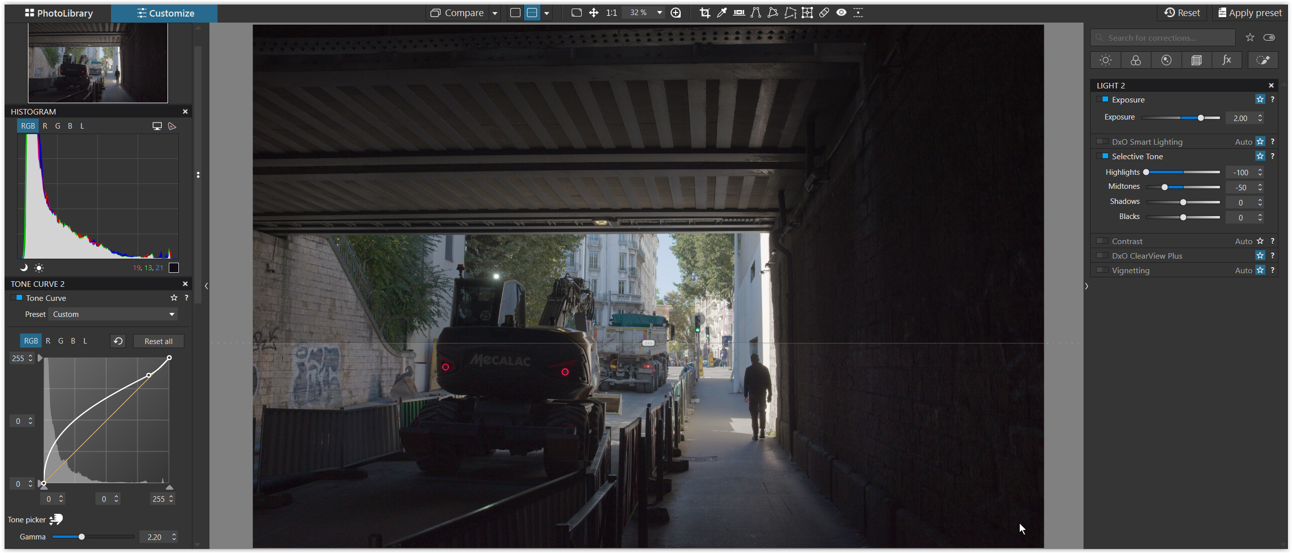Open the Compare options dropdown arrow
Viewport: 1292px width, 553px height.
(x=495, y=13)
